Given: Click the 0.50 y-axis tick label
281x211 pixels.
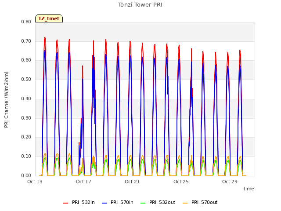Looking at the screenshot, I should point(26,79).
